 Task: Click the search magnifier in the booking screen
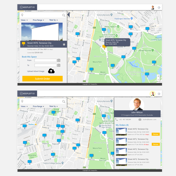coord(64,15)
